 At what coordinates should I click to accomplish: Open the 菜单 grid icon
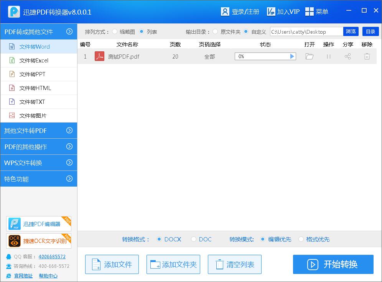310,11
